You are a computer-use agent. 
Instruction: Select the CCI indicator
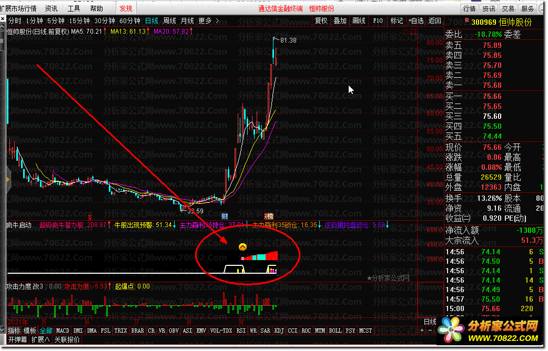pos(292,331)
